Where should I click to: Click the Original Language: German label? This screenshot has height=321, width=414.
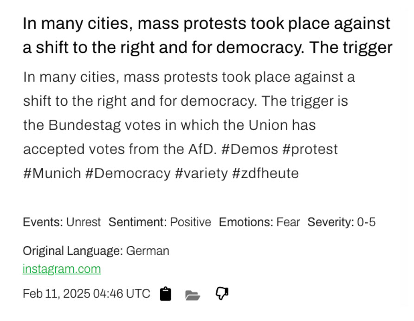(x=96, y=251)
